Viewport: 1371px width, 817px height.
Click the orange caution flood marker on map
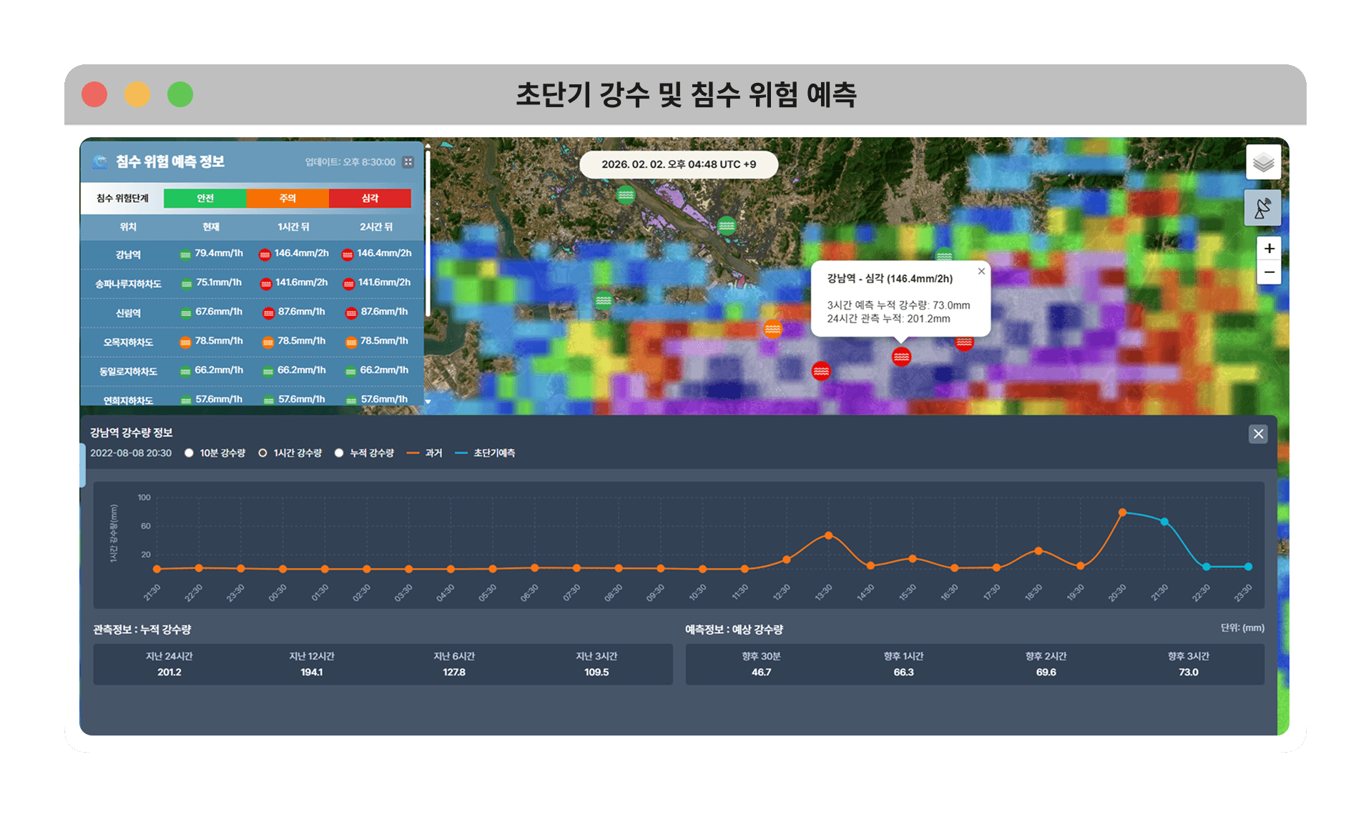[772, 329]
